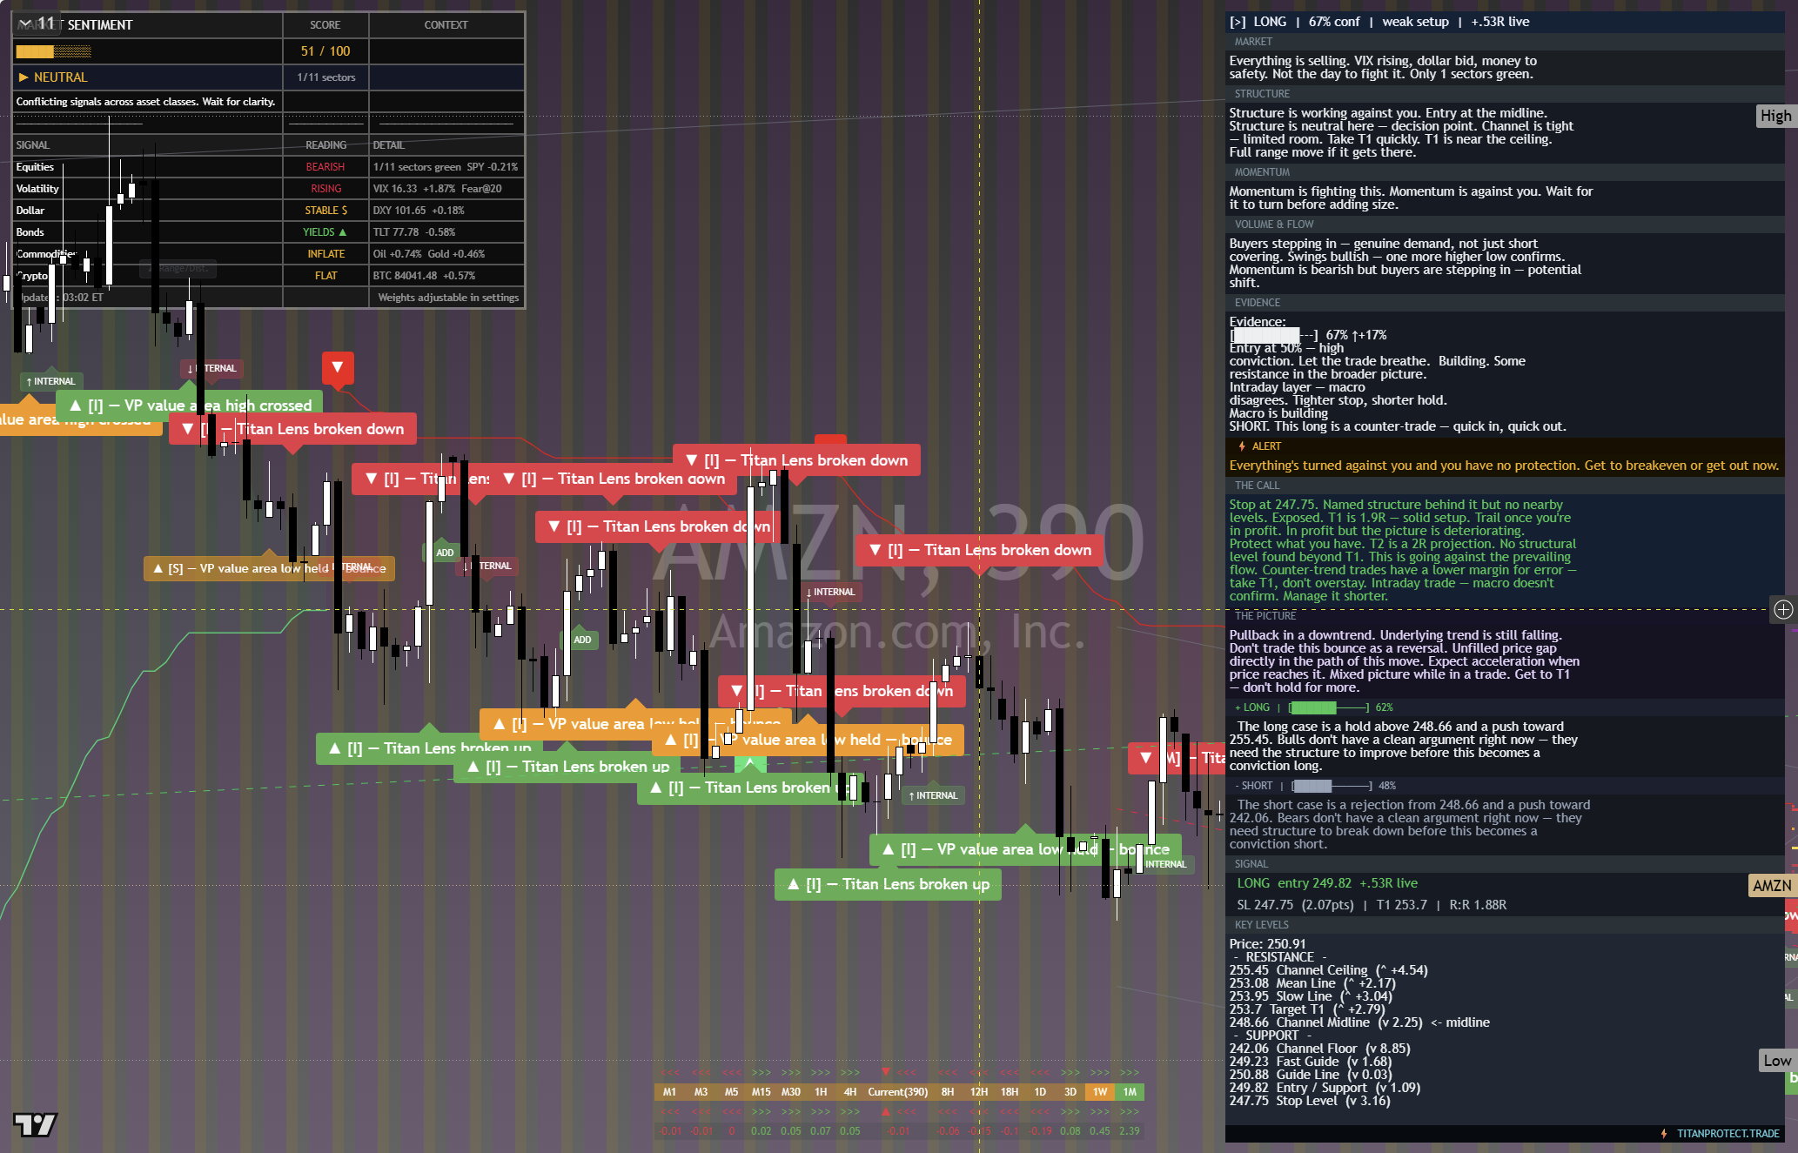Click the 1/11 sectors cell
The height and width of the screenshot is (1153, 1798).
[x=325, y=77]
